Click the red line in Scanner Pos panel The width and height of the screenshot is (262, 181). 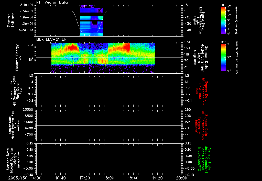tap(109, 130)
